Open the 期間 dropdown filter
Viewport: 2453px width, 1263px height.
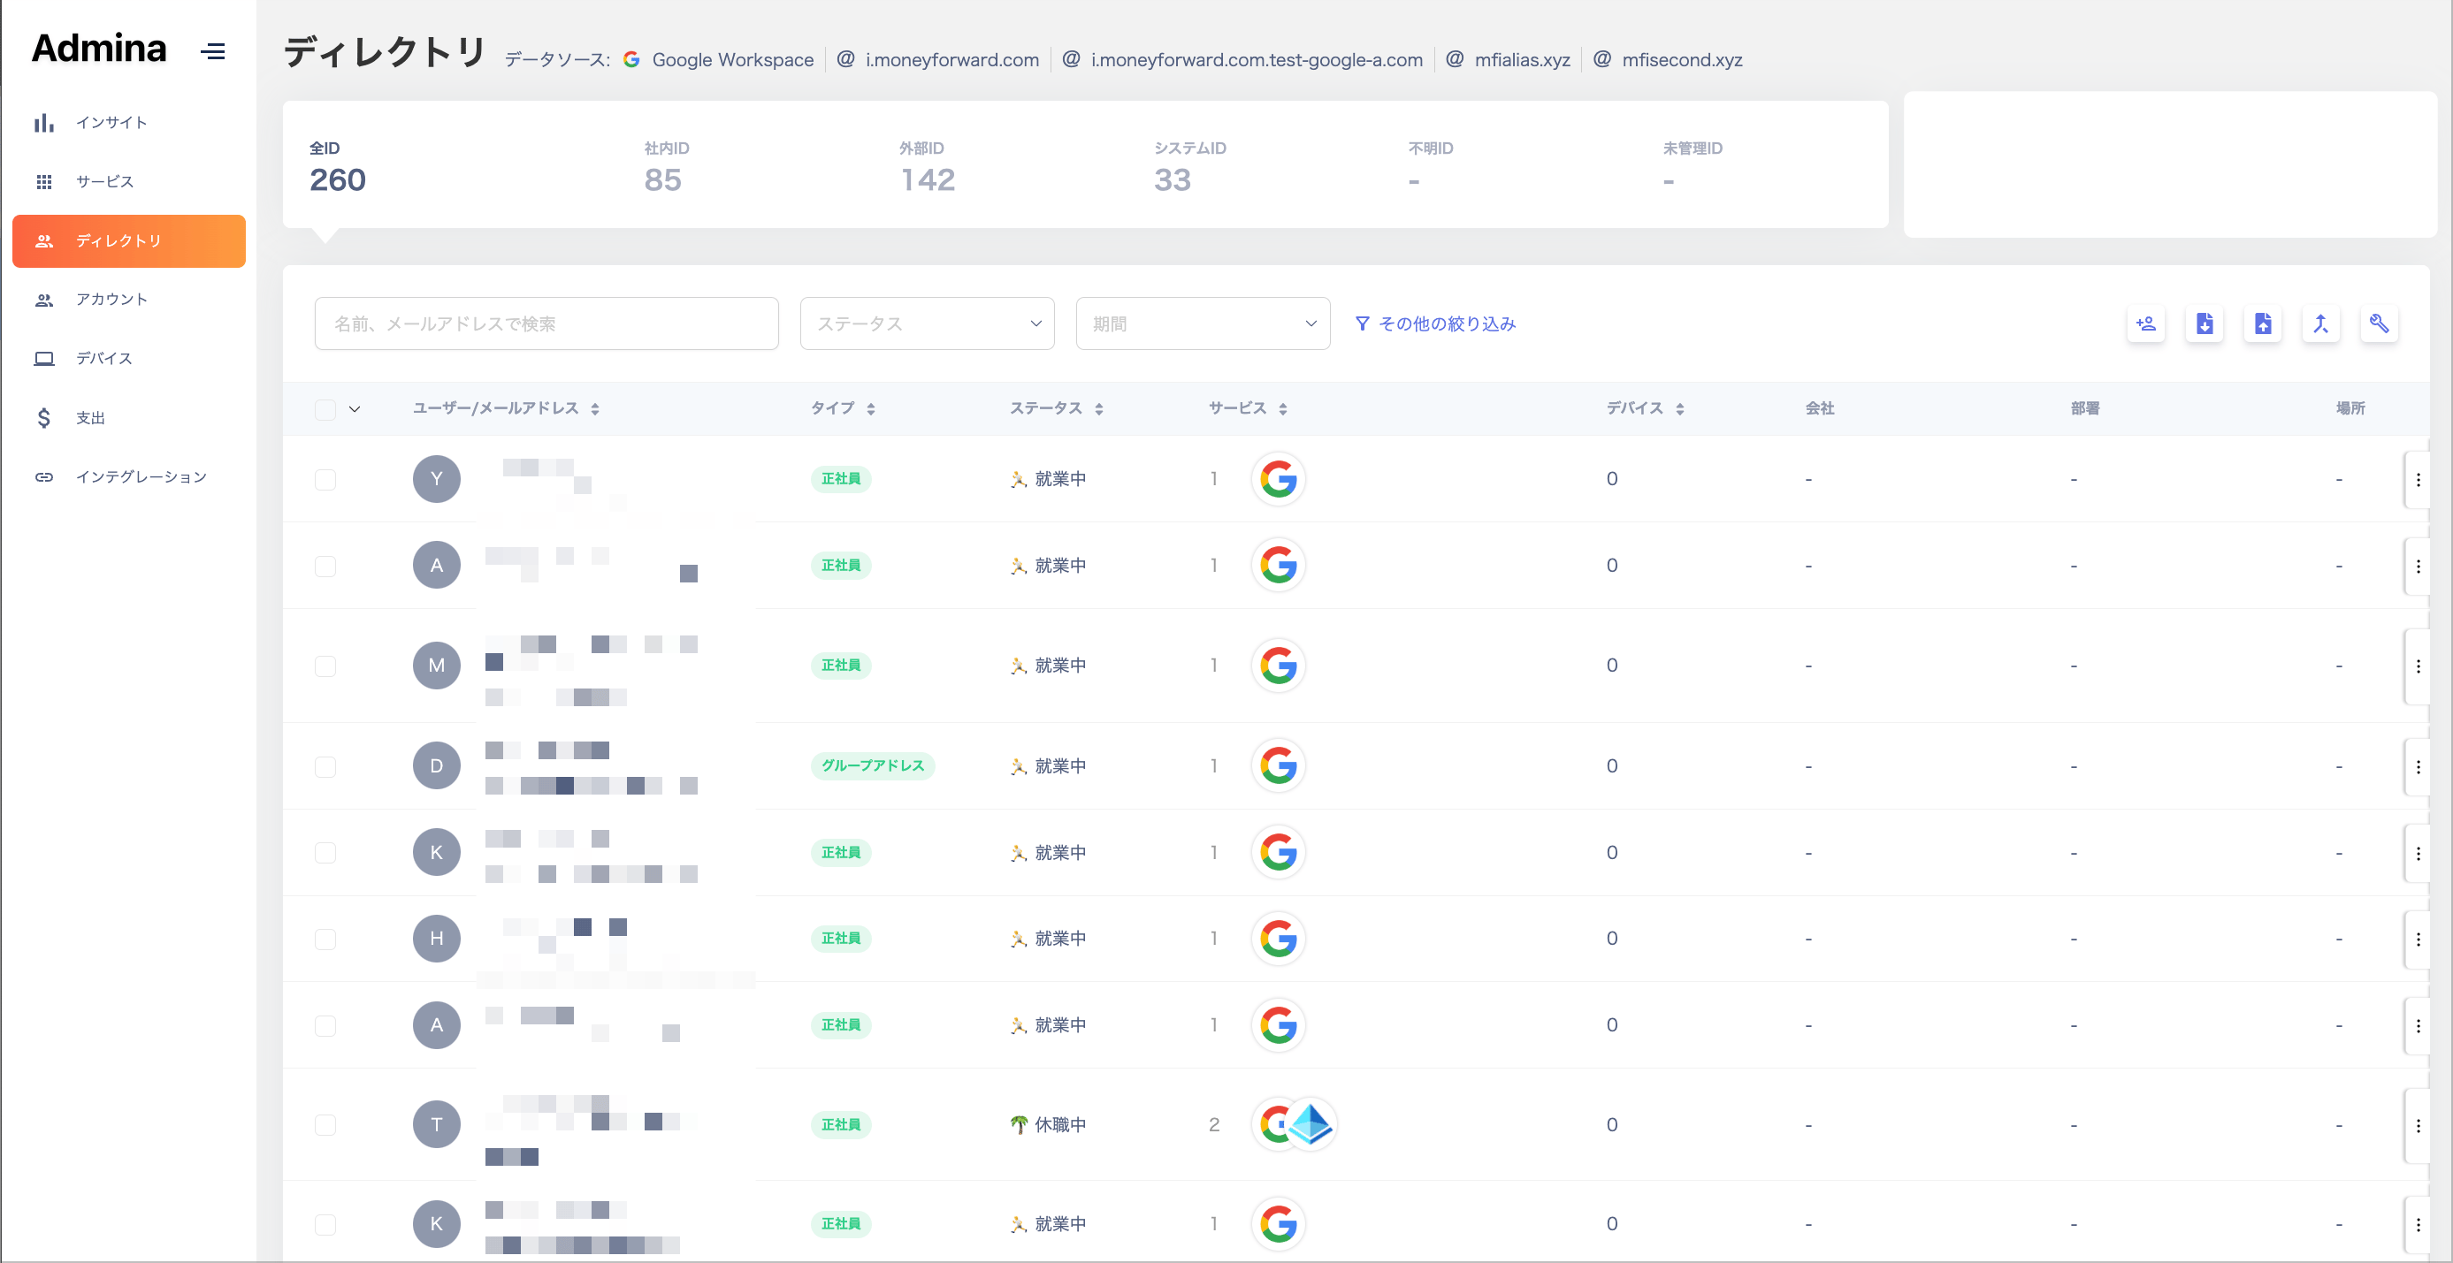(1203, 323)
